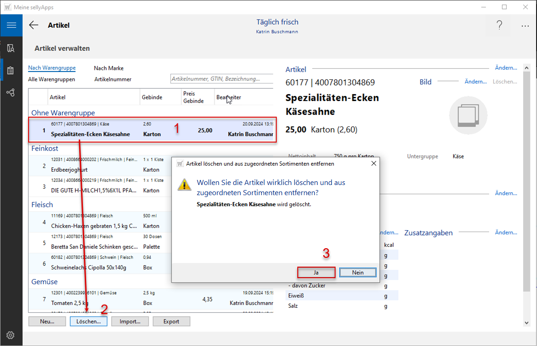Viewport: 537px width, 346px height.
Task: Close the delete confirmation dialog with X
Action: [373, 163]
